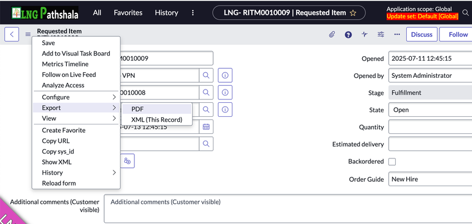Expand the Configure submenu
This screenshot has width=472, height=224.
point(76,97)
